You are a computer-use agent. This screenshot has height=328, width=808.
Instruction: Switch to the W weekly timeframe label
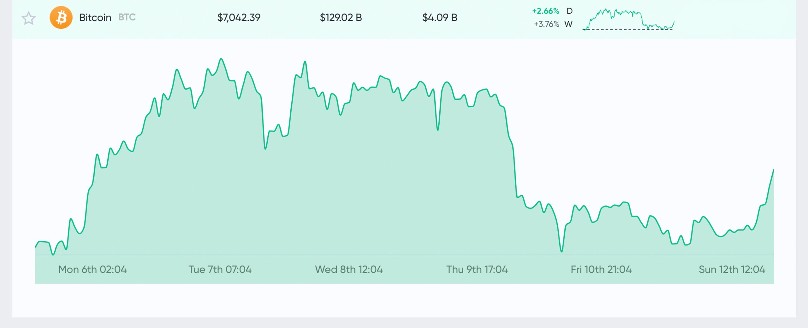568,24
